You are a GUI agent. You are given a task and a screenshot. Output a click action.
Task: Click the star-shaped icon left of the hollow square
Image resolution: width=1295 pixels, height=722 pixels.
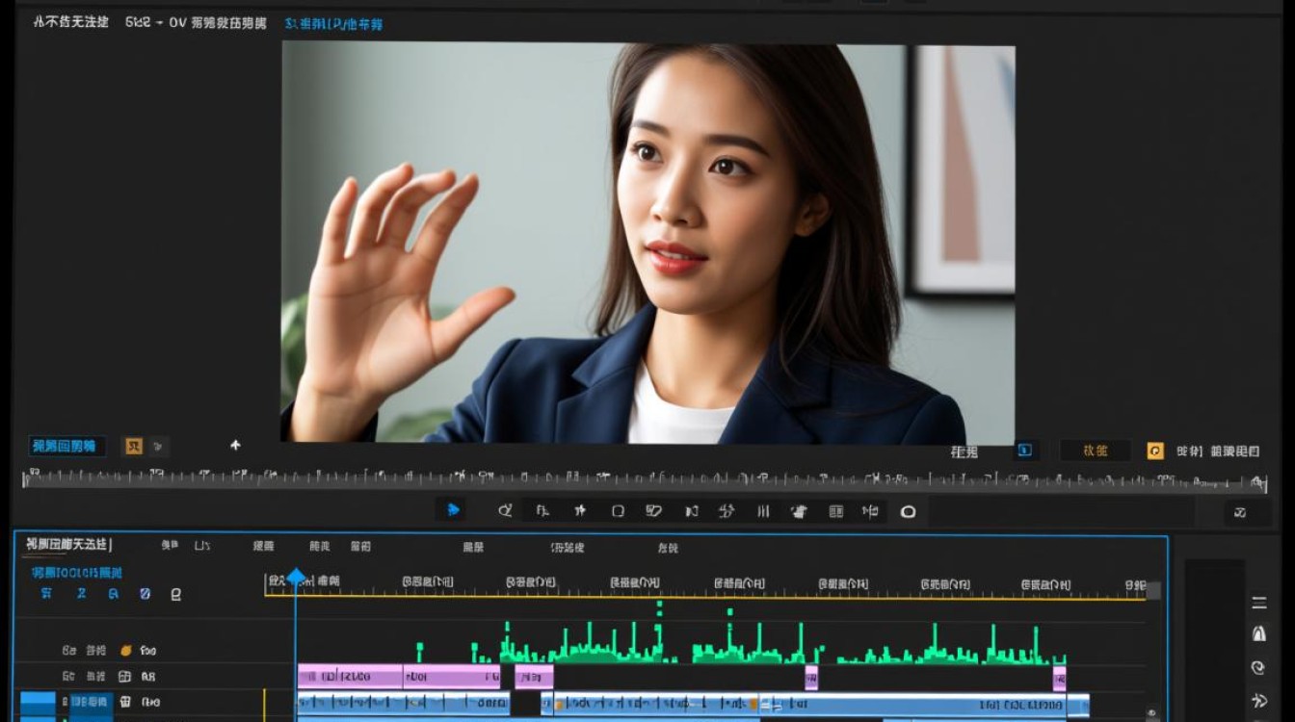(580, 511)
